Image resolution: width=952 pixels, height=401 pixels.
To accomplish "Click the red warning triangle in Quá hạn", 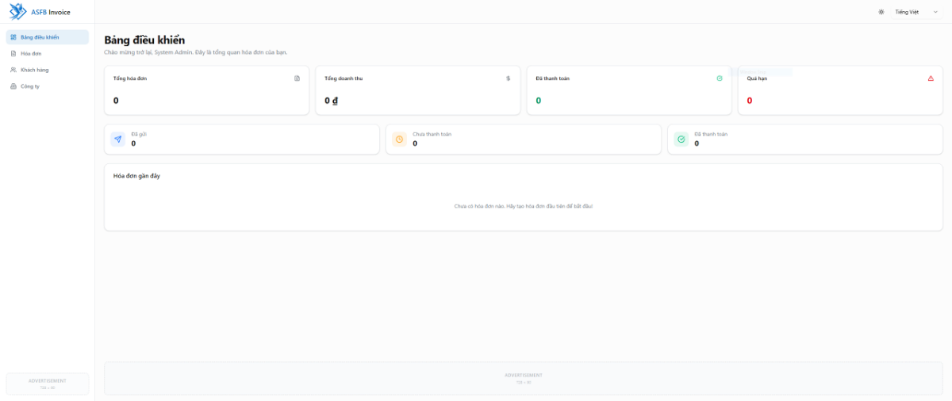I will (x=931, y=78).
